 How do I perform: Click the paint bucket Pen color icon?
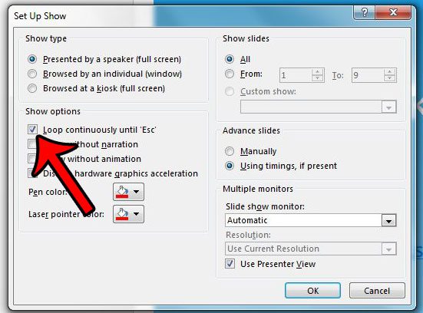click(x=122, y=192)
